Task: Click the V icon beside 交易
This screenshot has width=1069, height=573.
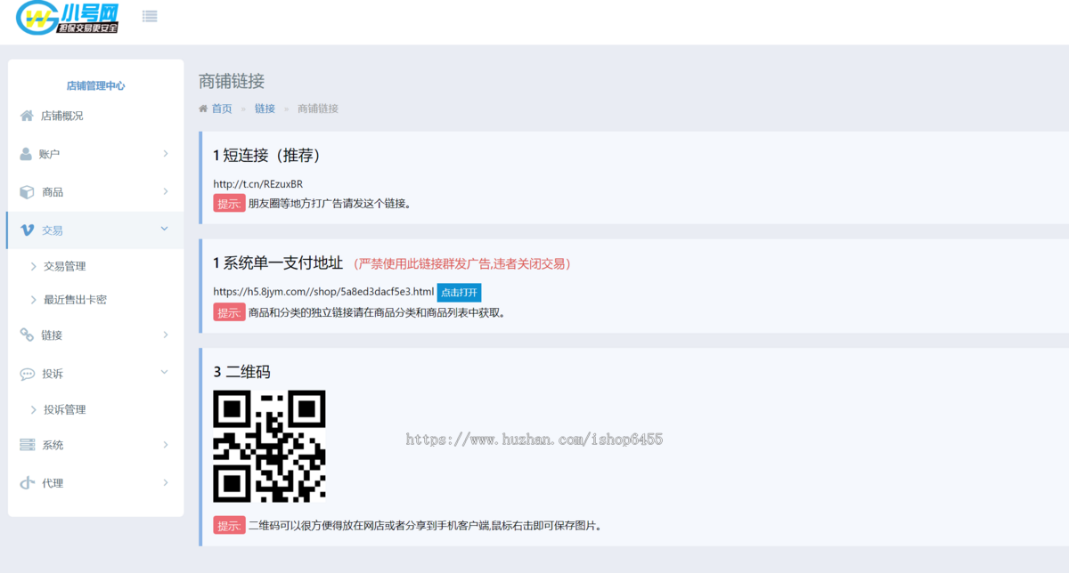Action: pyautogui.click(x=27, y=230)
